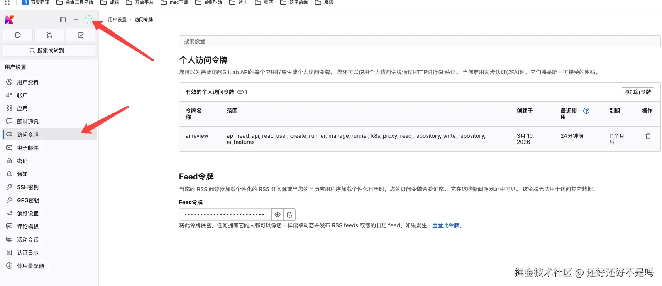This screenshot has width=662, height=286.
Task: Toggle the sidebar collapse icon
Action: click(x=63, y=20)
